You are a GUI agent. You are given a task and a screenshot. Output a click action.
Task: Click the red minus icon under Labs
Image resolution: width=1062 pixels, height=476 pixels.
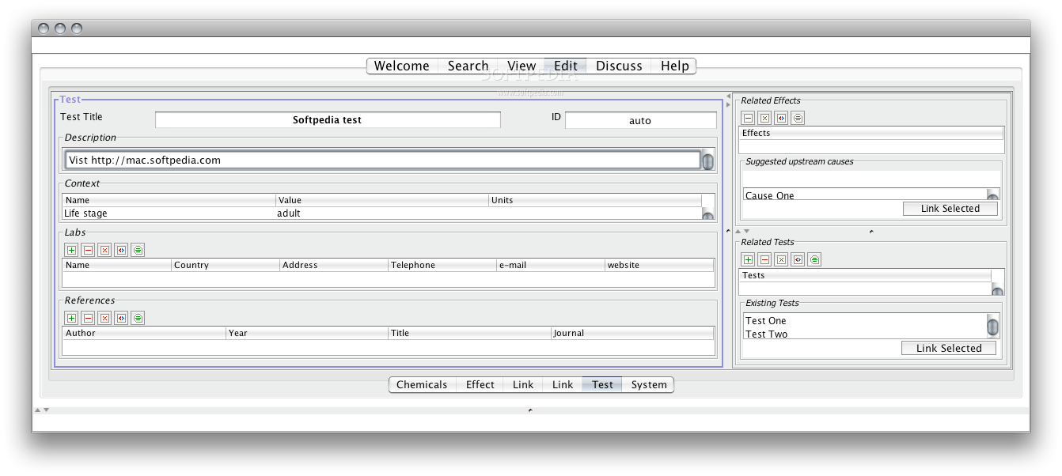(x=88, y=250)
